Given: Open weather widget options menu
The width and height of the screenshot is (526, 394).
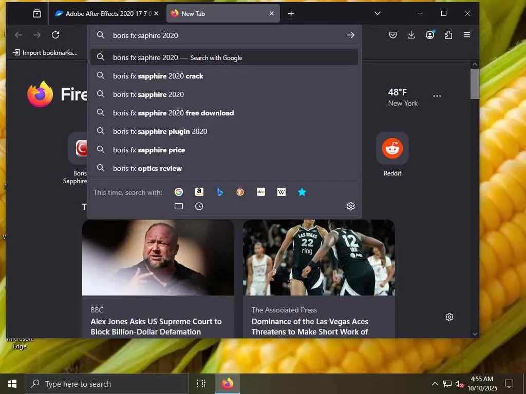Looking at the screenshot, I should 437,96.
